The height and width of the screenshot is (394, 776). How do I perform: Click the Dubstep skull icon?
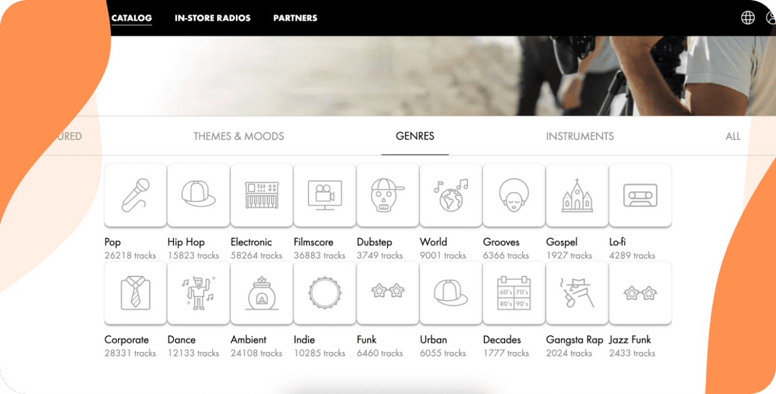tap(387, 194)
